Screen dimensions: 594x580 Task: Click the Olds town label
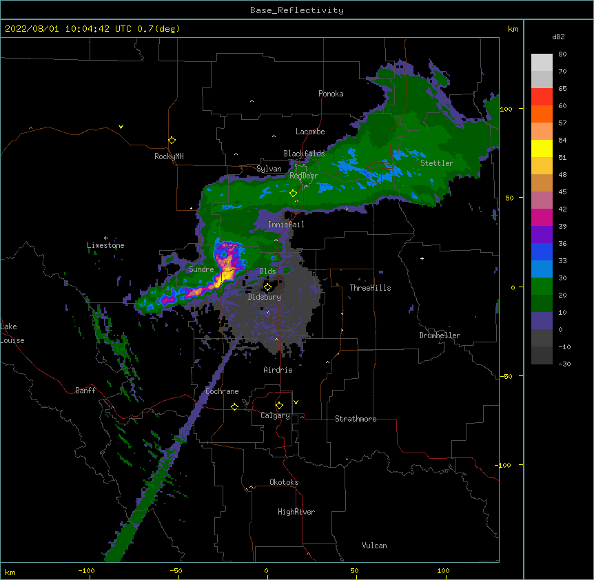[x=267, y=271]
